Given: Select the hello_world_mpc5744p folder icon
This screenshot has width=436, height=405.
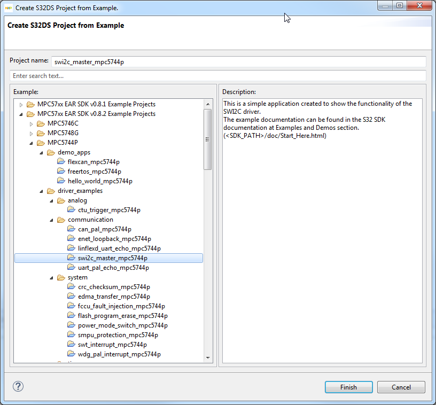Looking at the screenshot, I should click(x=61, y=181).
